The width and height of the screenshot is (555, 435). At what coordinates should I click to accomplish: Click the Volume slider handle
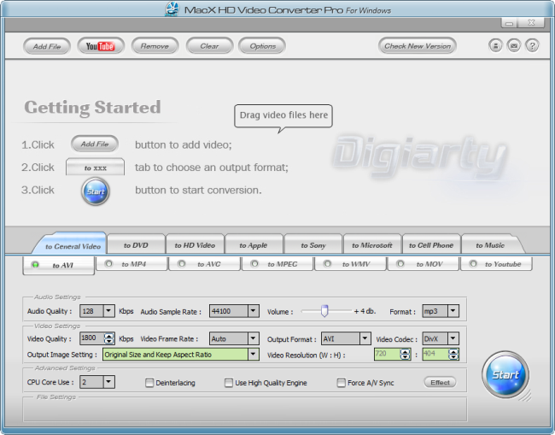[x=324, y=311]
